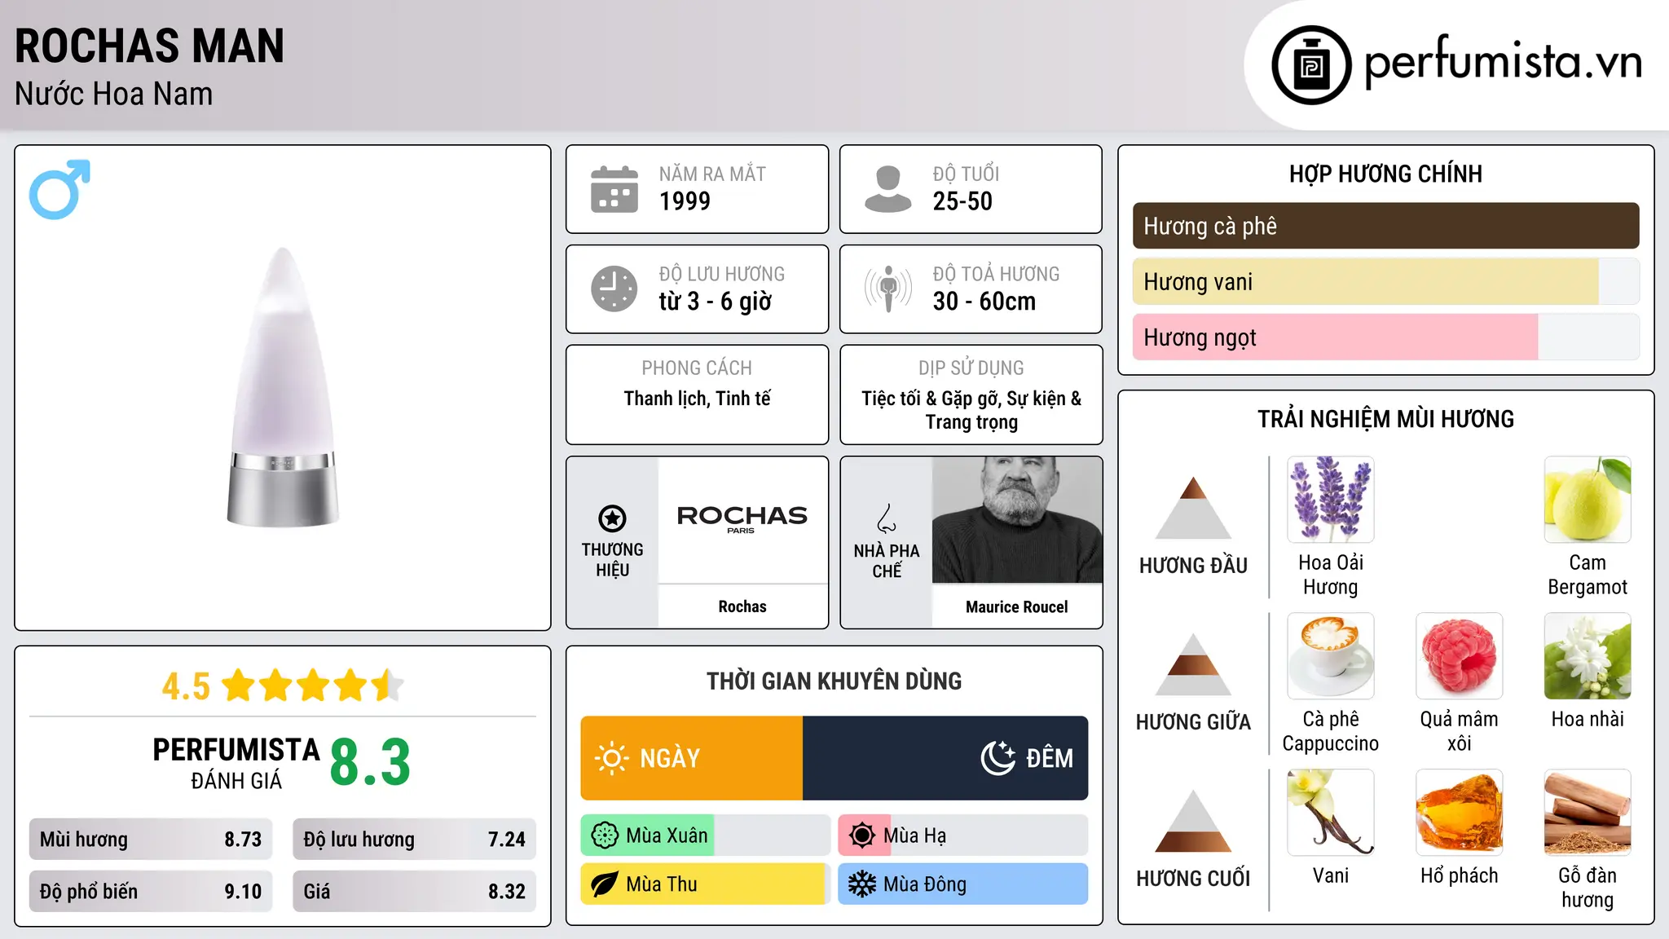Image resolution: width=1669 pixels, height=939 pixels.
Task: Click the Mùa Hạ season bar
Action: pos(962,835)
